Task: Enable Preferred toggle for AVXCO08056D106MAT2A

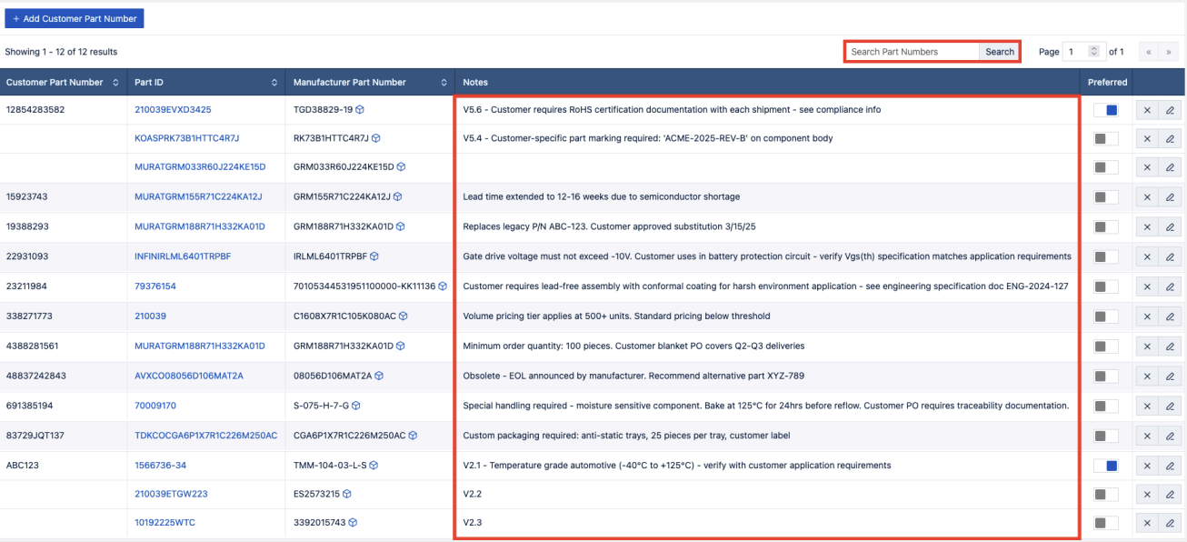Action: [x=1106, y=376]
